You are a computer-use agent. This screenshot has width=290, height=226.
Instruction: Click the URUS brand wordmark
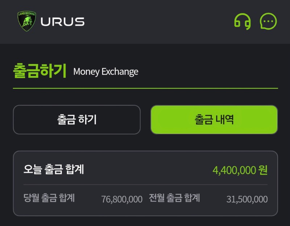click(x=62, y=22)
